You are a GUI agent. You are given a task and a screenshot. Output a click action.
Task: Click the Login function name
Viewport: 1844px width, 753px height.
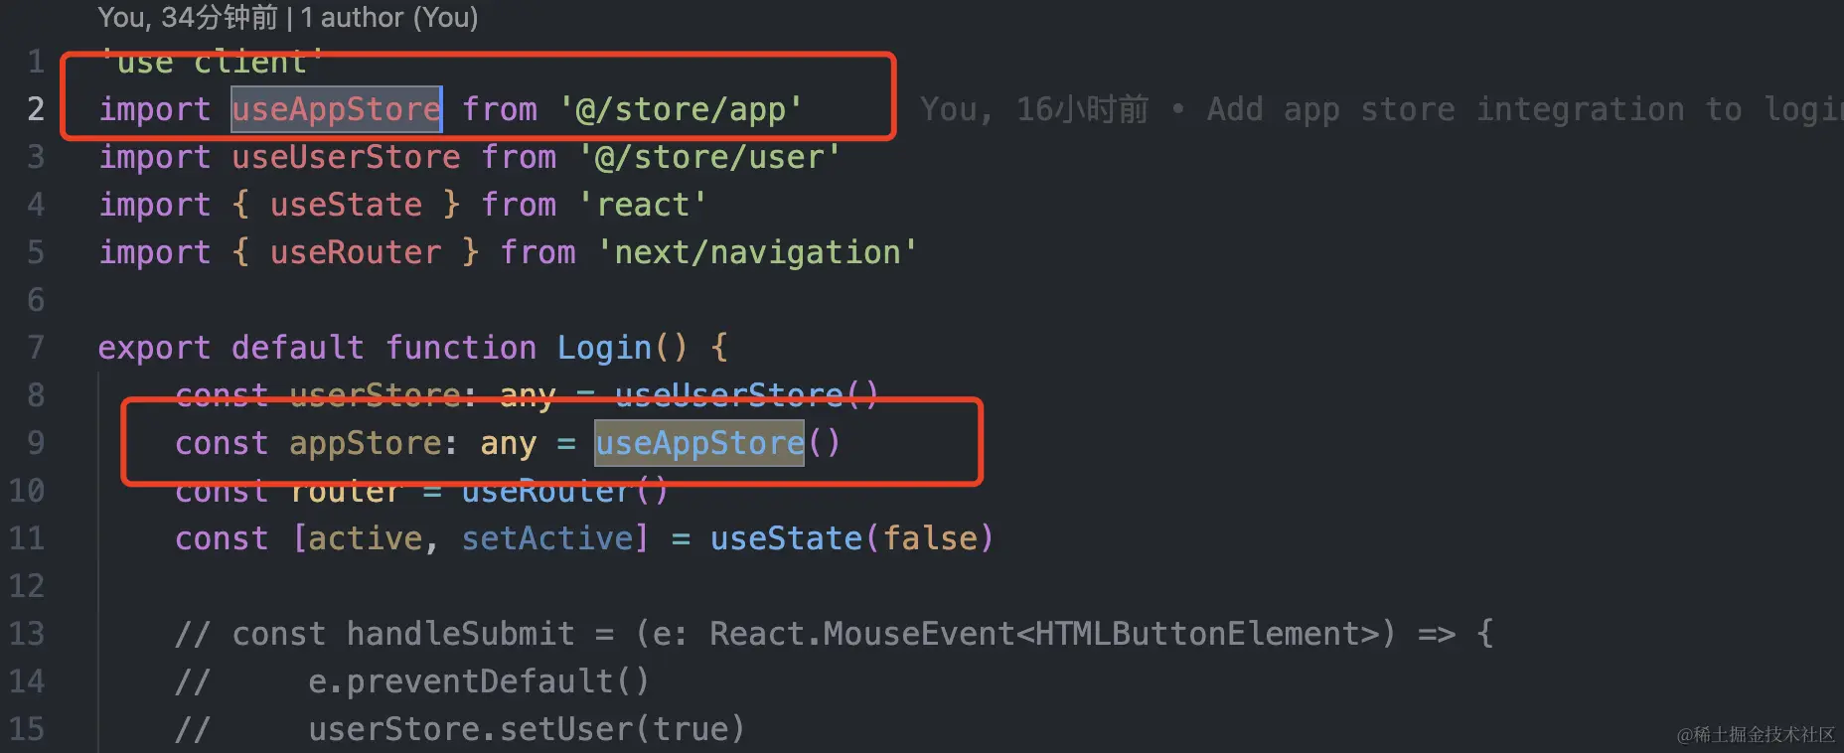(x=604, y=348)
